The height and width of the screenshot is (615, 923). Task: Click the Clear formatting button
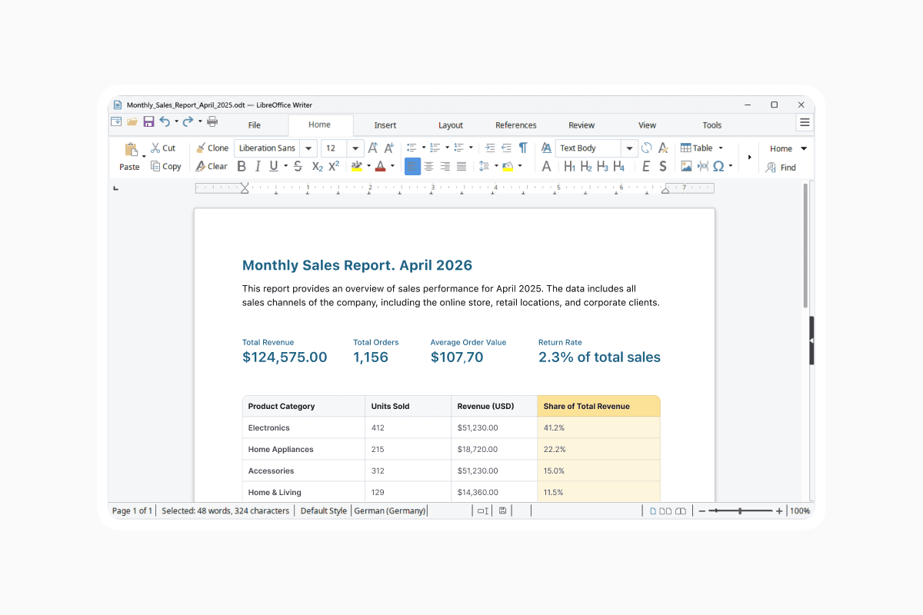(212, 166)
